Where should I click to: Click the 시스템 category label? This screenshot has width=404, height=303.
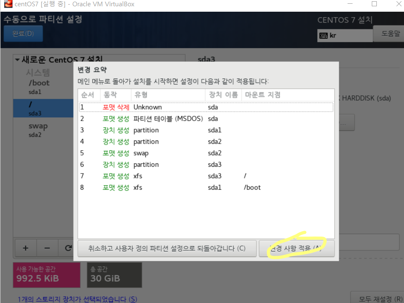point(38,72)
